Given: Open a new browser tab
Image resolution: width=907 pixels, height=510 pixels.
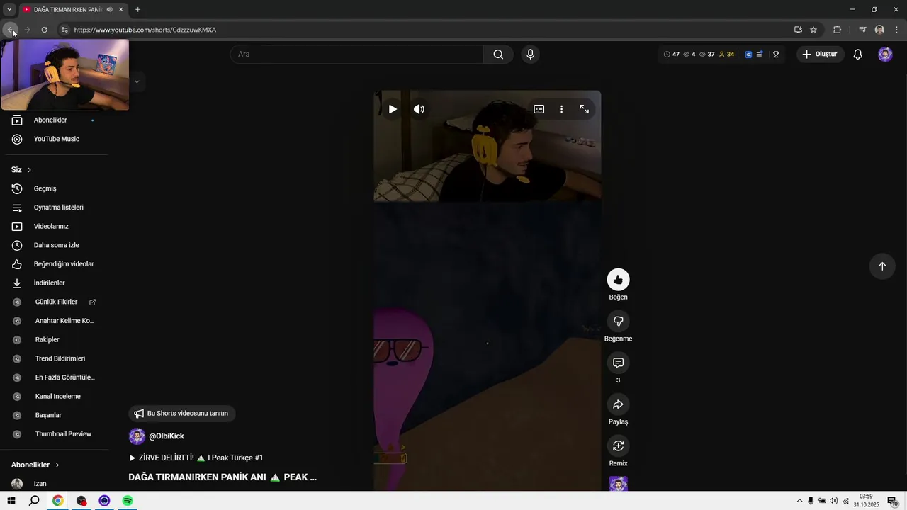Looking at the screenshot, I should [137, 10].
